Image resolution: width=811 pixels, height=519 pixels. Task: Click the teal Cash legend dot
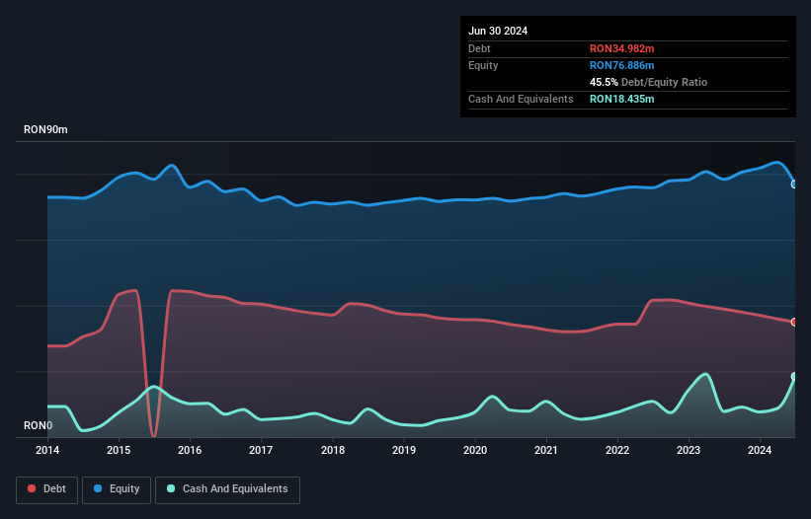coord(171,488)
